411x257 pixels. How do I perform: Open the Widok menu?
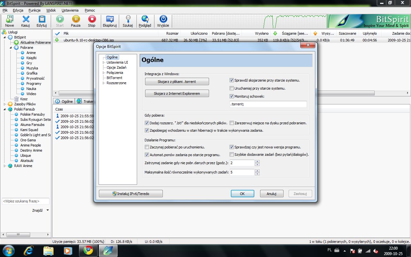51,10
